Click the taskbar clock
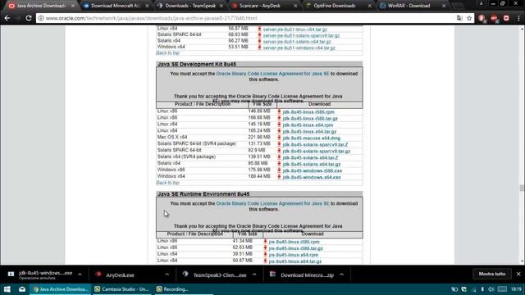 (x=516, y=289)
